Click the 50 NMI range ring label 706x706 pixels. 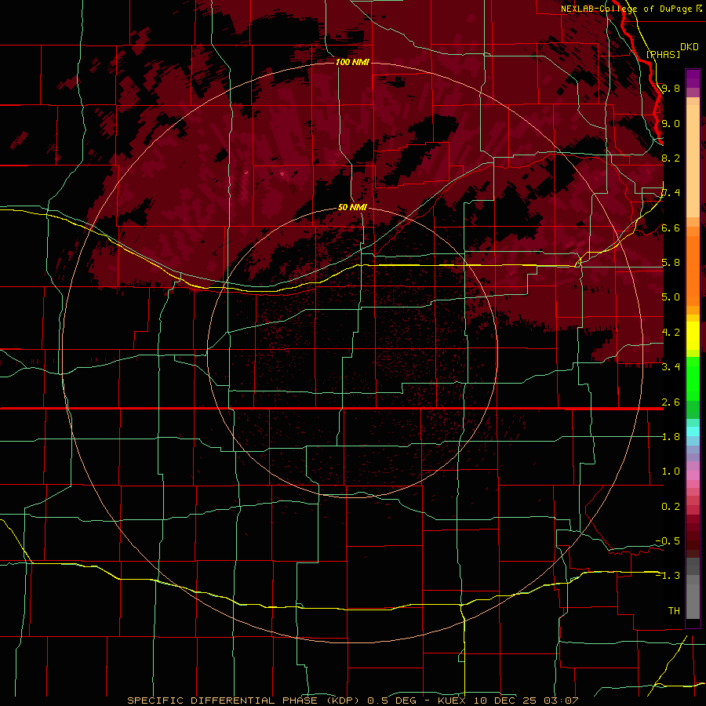click(x=352, y=207)
